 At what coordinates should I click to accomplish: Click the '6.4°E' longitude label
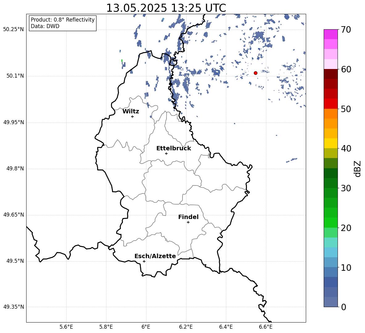[226, 327]
